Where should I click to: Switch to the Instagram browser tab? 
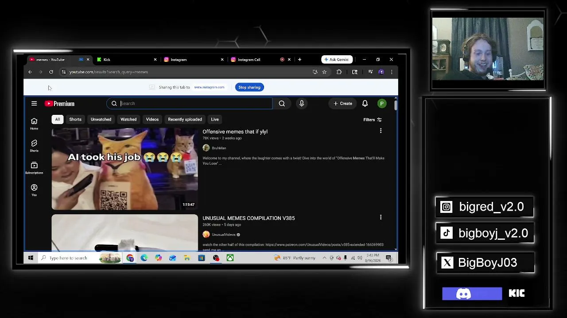point(193,60)
